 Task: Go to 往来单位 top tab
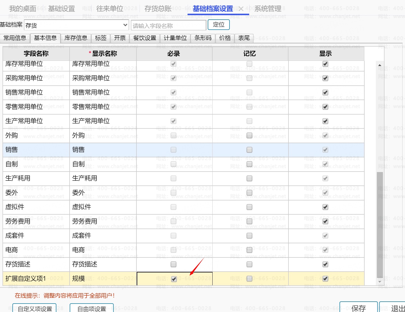click(110, 9)
